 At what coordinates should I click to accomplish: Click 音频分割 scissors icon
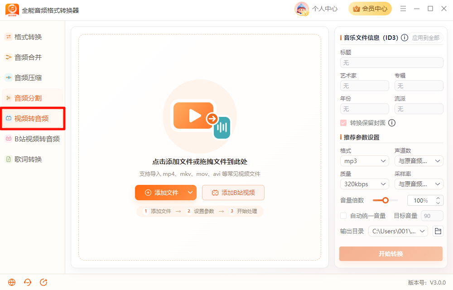coord(8,98)
